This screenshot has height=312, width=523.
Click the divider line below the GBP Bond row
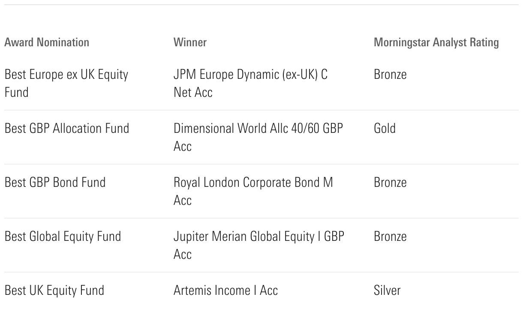tap(261, 218)
